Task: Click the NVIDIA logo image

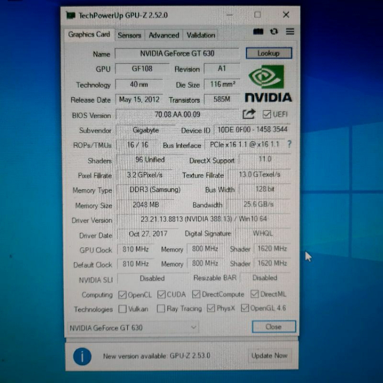Action: pos(268,83)
